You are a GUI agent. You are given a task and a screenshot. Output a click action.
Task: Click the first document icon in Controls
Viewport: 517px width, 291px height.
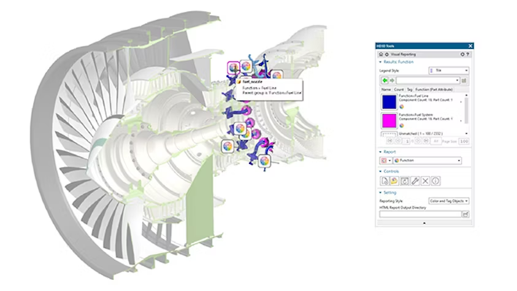click(384, 180)
